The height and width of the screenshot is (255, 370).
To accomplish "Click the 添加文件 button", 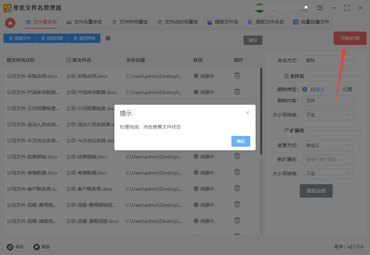I will click(20, 38).
